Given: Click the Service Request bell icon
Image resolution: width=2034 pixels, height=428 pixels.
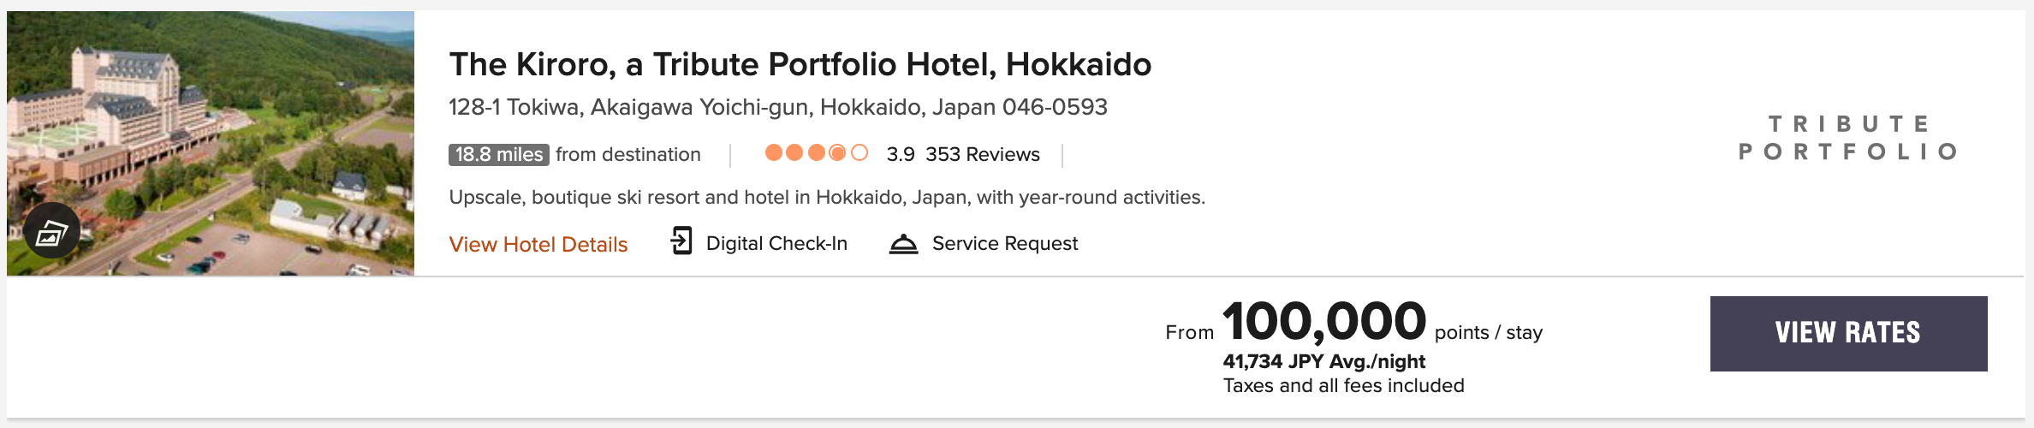Looking at the screenshot, I should pos(903,244).
